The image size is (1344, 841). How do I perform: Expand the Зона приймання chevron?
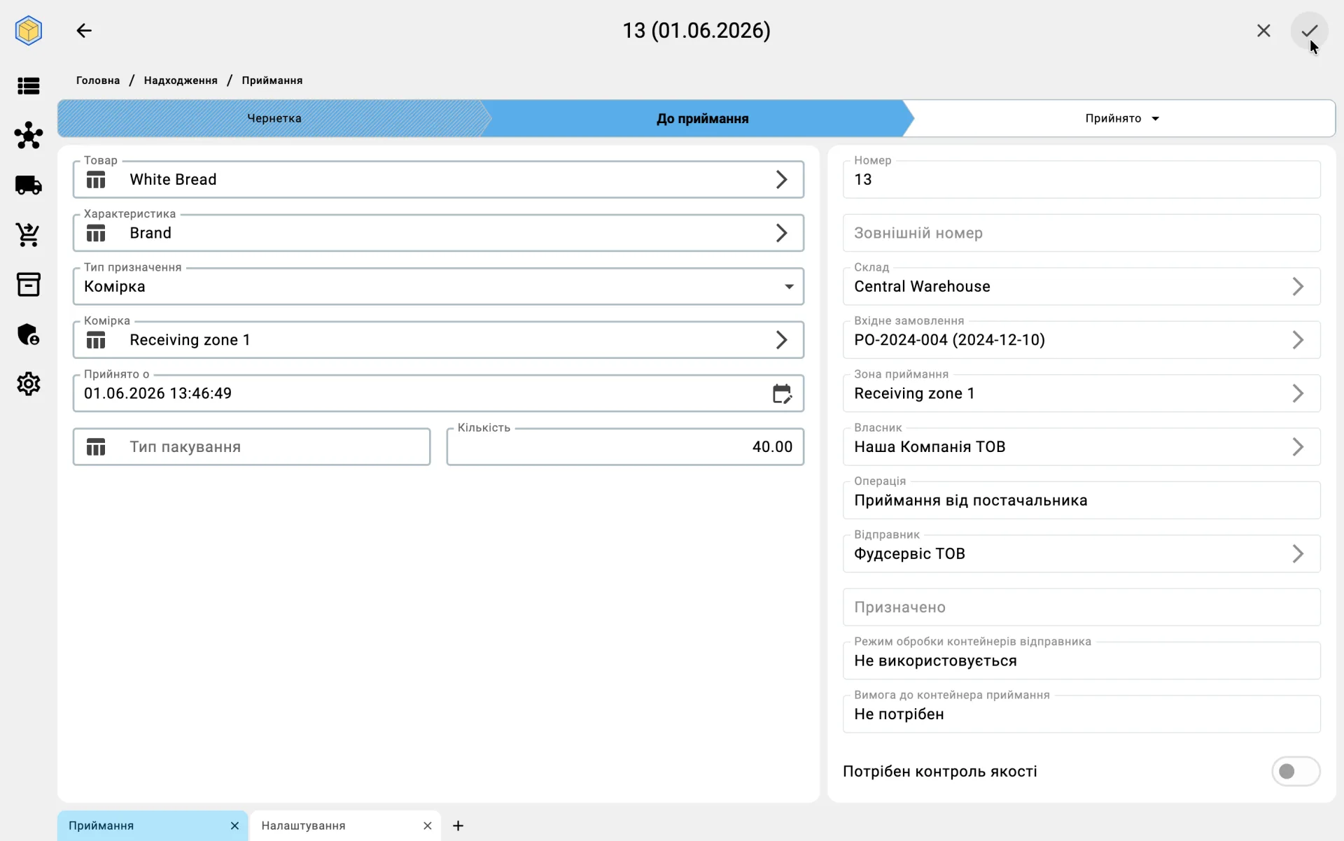pyautogui.click(x=1298, y=394)
